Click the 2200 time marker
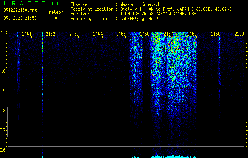 [x=239, y=34]
